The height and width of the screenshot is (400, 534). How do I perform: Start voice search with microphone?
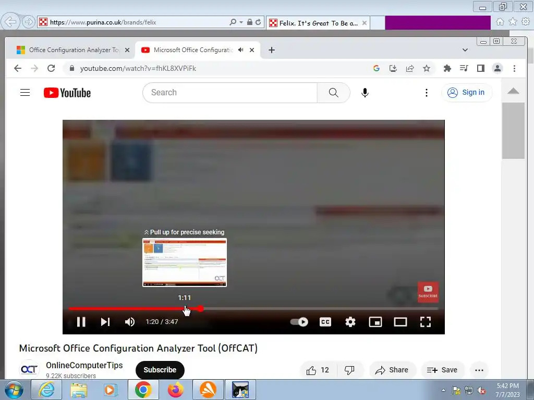click(x=365, y=93)
